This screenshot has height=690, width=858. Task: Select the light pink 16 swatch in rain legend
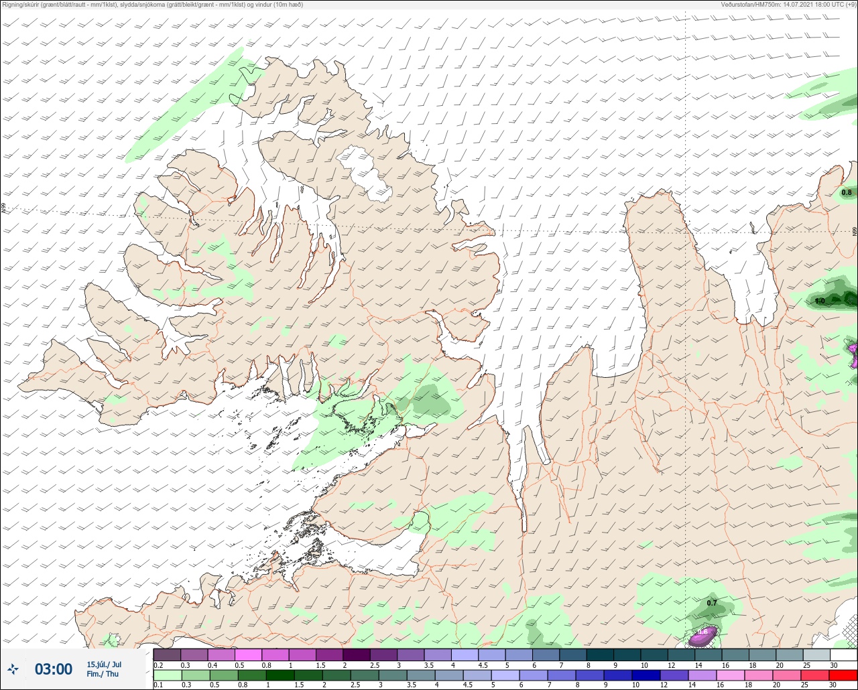point(730,675)
